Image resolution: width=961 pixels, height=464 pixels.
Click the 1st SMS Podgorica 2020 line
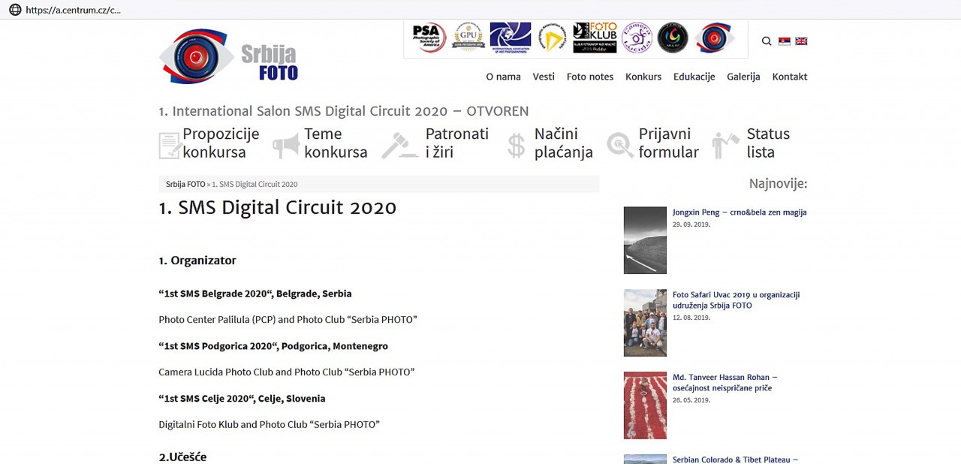(273, 346)
